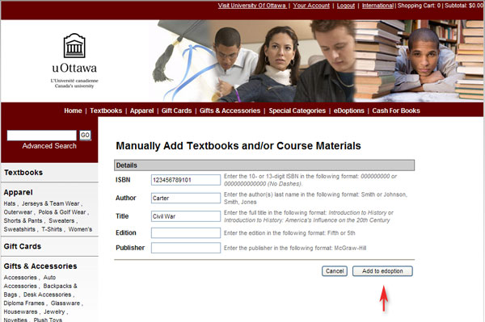The width and height of the screenshot is (485, 322).
Task: Select Sweatshirts link in sidebar
Action: (x=19, y=229)
